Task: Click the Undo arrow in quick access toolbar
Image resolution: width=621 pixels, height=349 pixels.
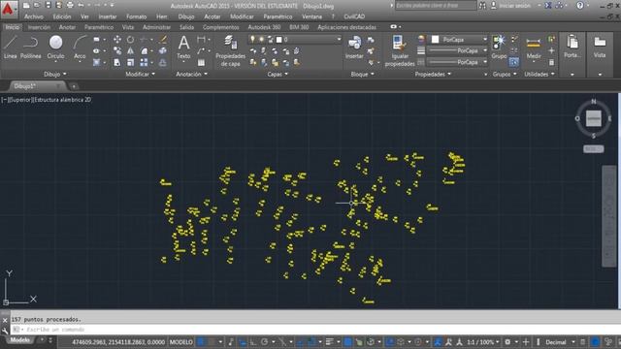Action: (x=81, y=6)
